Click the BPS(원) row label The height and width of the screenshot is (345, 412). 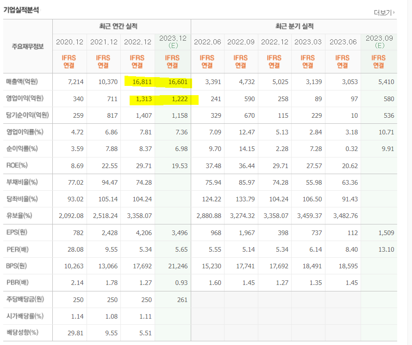[x=17, y=266]
